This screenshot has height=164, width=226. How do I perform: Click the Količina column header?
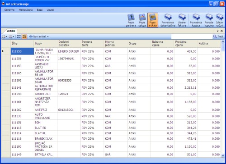pyautogui.click(x=209, y=43)
